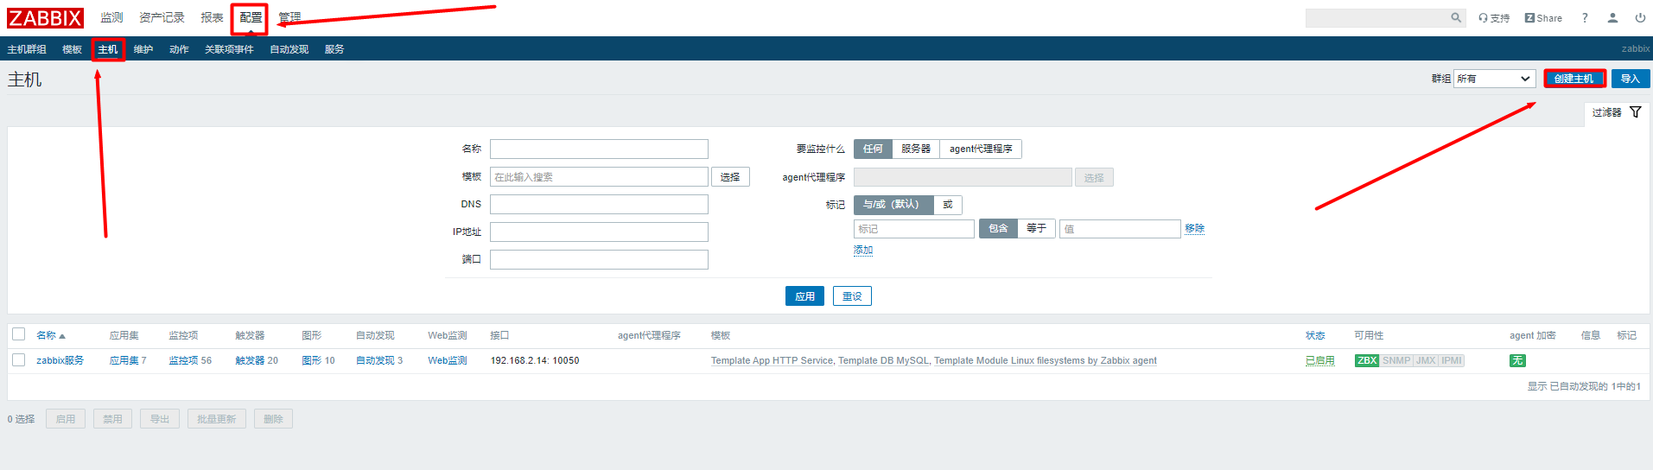Select 与/或 (默认) tag mode

tap(893, 205)
